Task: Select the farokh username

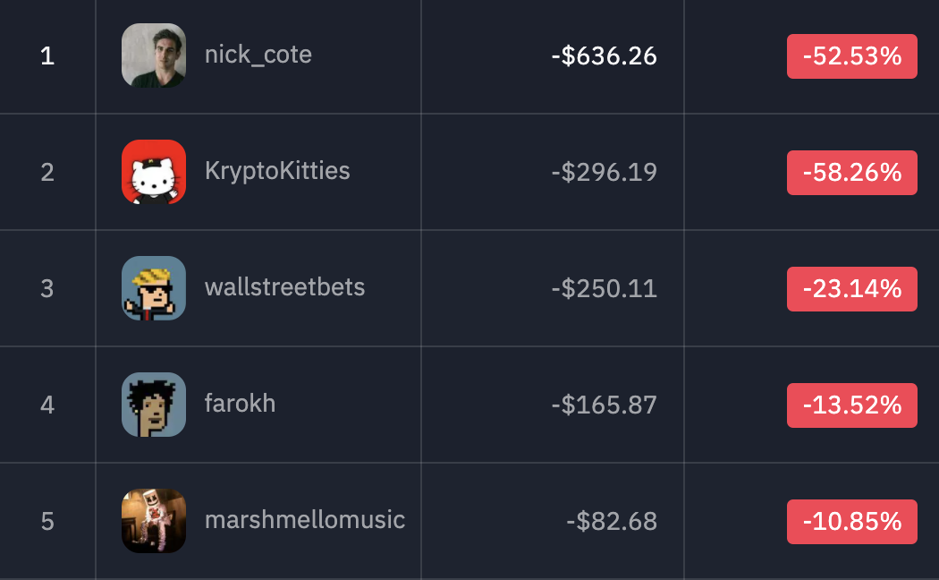Action: point(241,404)
